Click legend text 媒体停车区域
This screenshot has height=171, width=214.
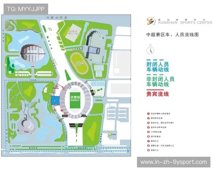157,118
